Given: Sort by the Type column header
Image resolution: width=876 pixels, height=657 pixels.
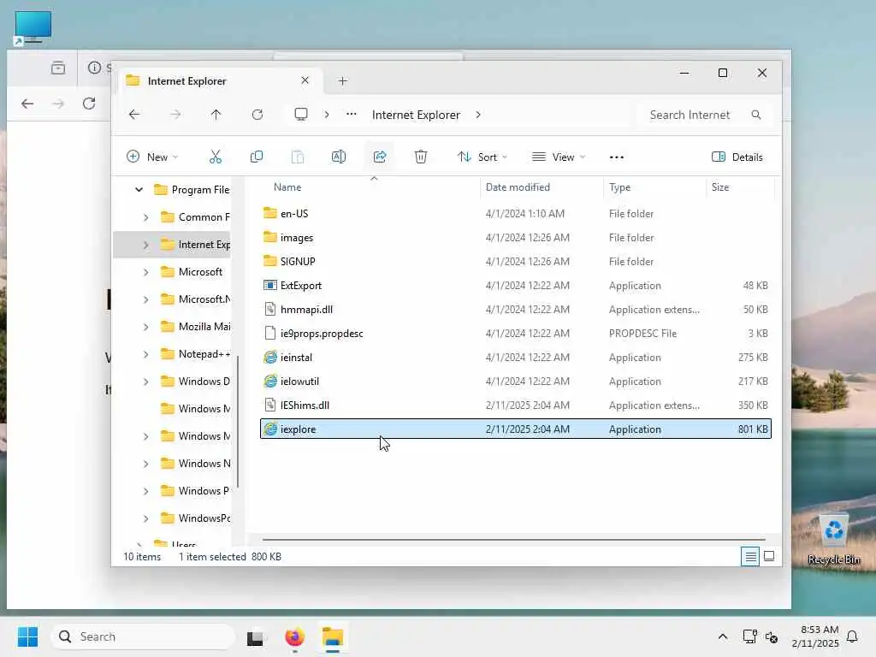Looking at the screenshot, I should click(x=619, y=187).
